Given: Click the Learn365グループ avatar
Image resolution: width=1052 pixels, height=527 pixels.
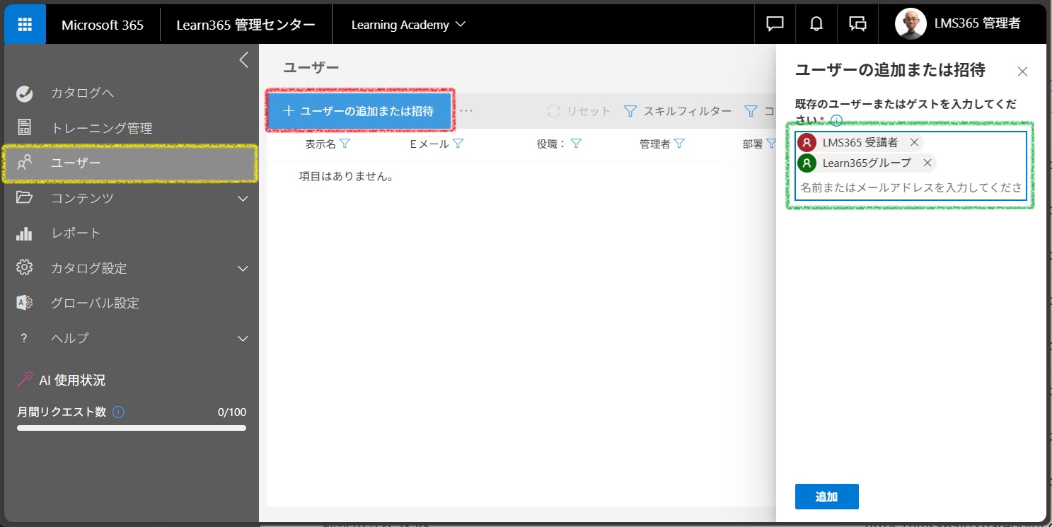Looking at the screenshot, I should coord(807,163).
